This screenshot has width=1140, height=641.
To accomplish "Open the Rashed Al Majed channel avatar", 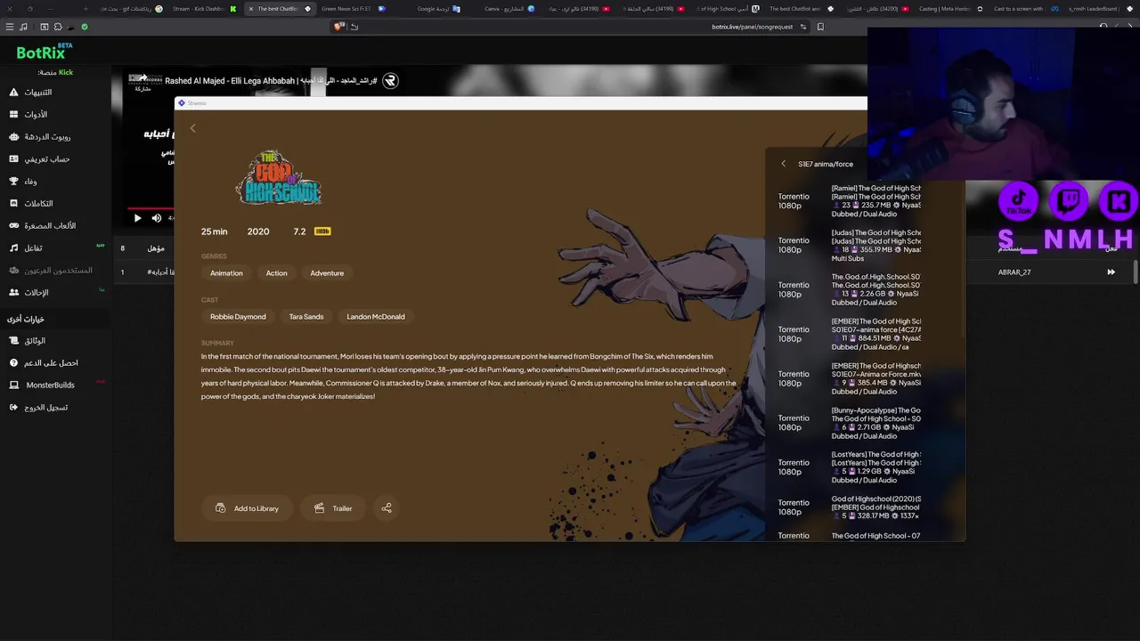I will (389, 81).
